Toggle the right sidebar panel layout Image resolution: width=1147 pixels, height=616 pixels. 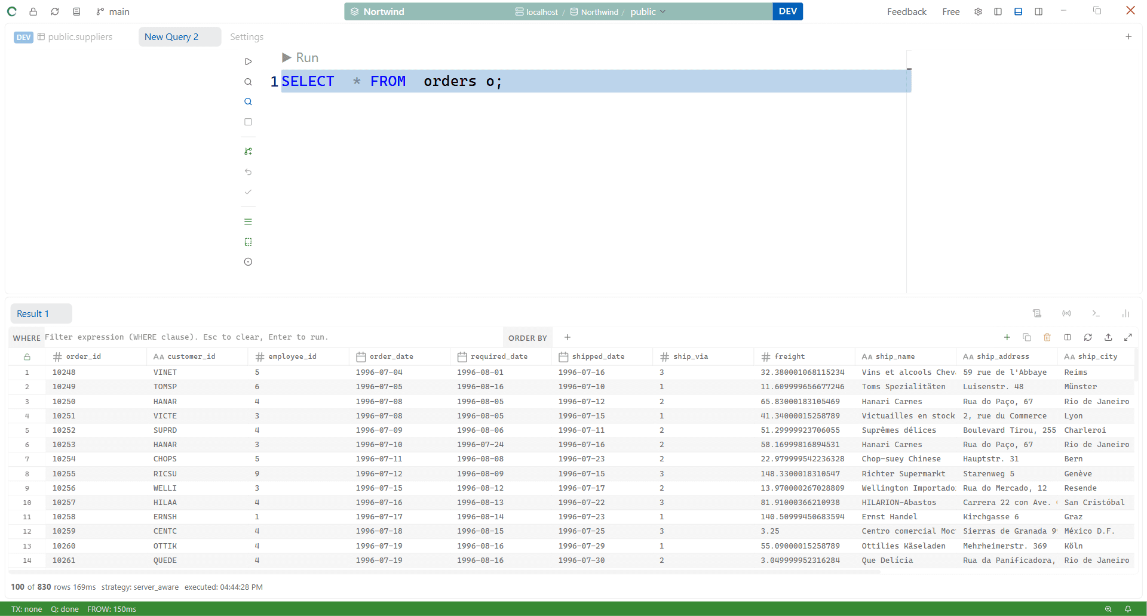[x=1039, y=11]
